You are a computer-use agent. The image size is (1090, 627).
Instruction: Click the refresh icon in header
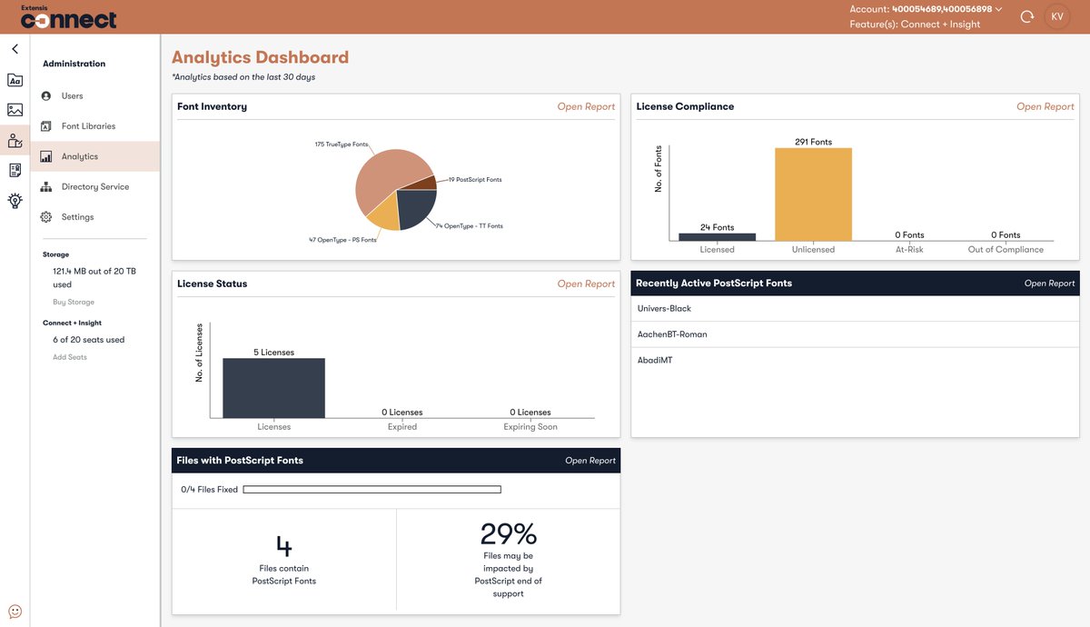[1027, 16]
